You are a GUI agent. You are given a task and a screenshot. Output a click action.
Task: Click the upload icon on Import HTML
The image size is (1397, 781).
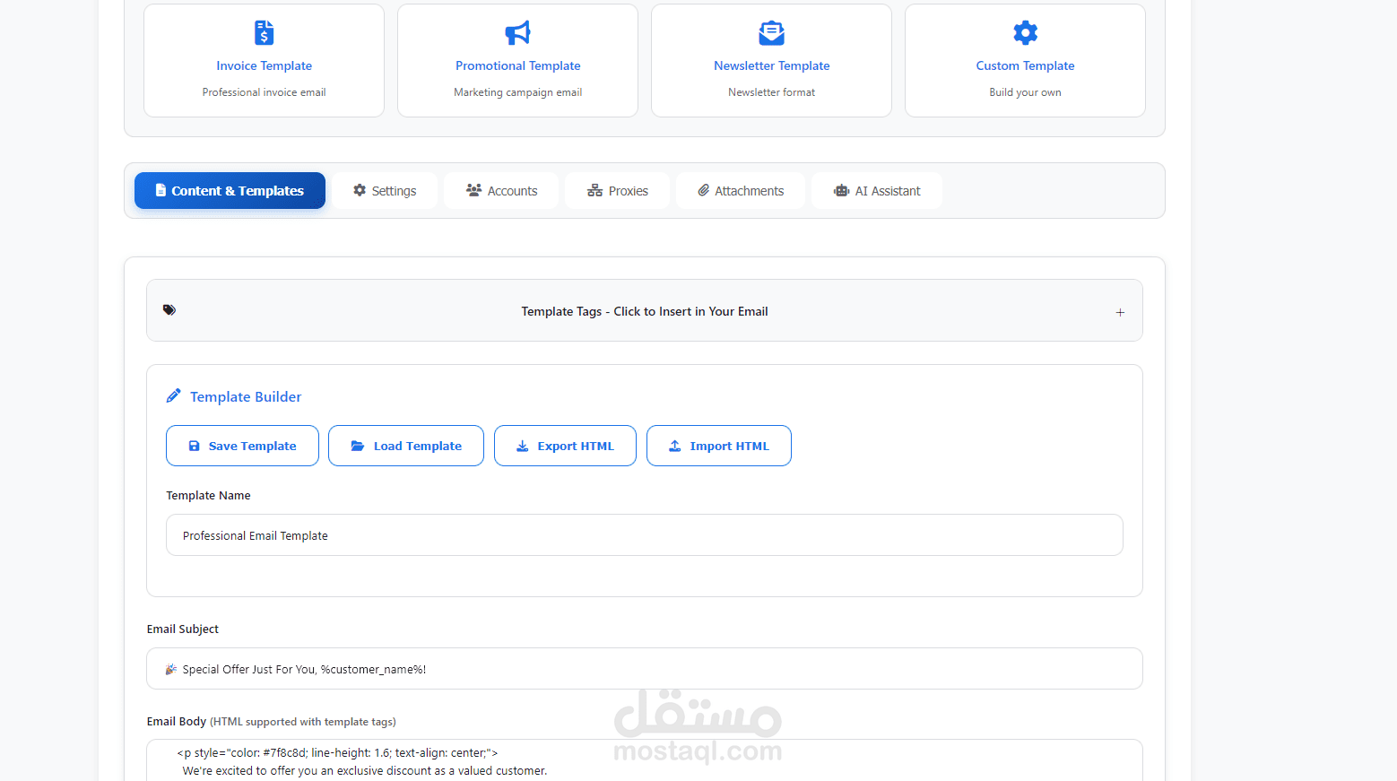click(674, 446)
